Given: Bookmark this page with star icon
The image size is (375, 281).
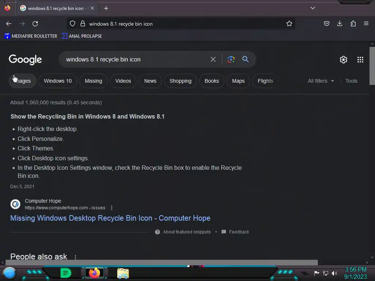Looking at the screenshot, I should pyautogui.click(x=289, y=24).
